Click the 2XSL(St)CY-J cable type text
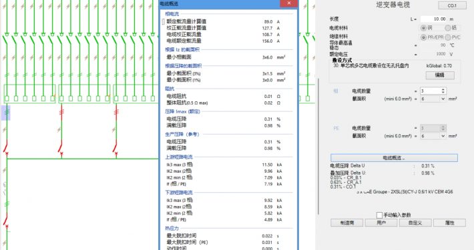This screenshot has height=250, width=474. [405, 192]
